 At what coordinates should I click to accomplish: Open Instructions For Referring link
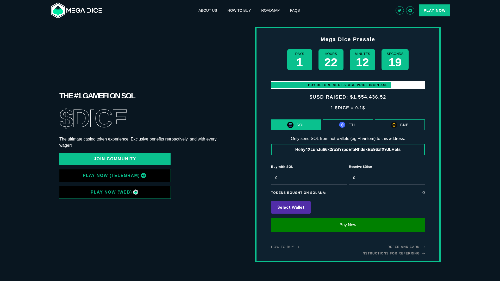coord(393,253)
